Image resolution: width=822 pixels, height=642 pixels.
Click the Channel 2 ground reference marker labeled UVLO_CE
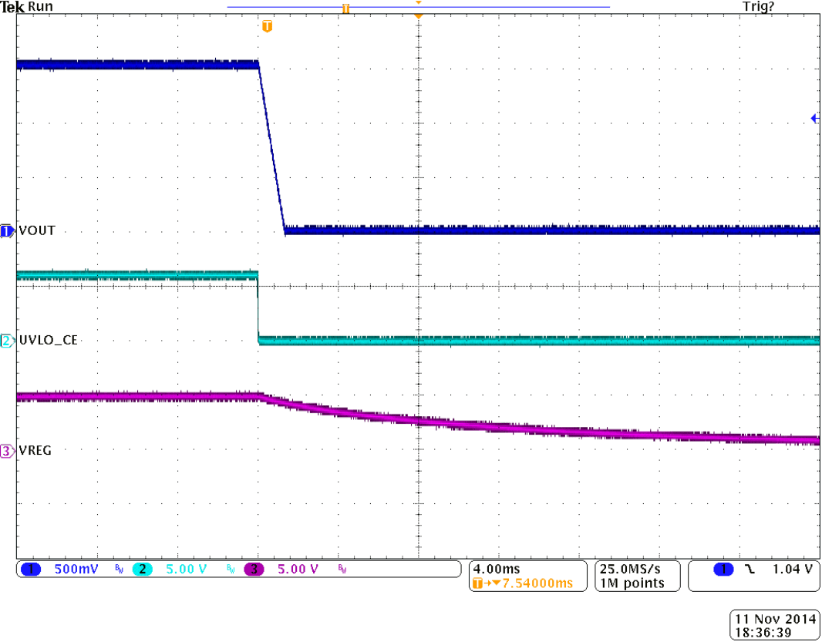click(6, 340)
